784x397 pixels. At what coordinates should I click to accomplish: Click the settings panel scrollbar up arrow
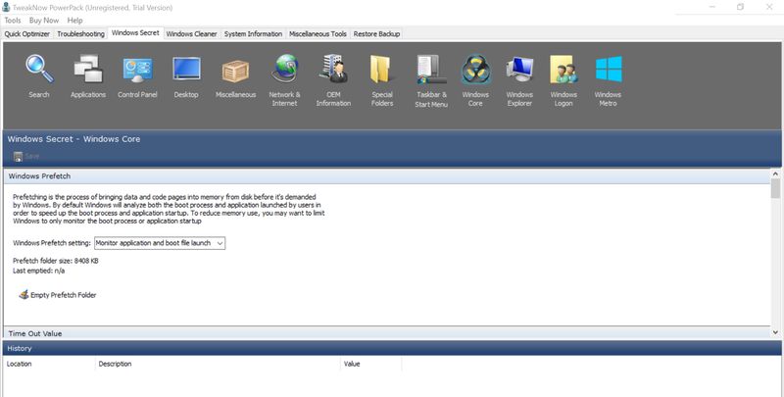click(x=775, y=174)
